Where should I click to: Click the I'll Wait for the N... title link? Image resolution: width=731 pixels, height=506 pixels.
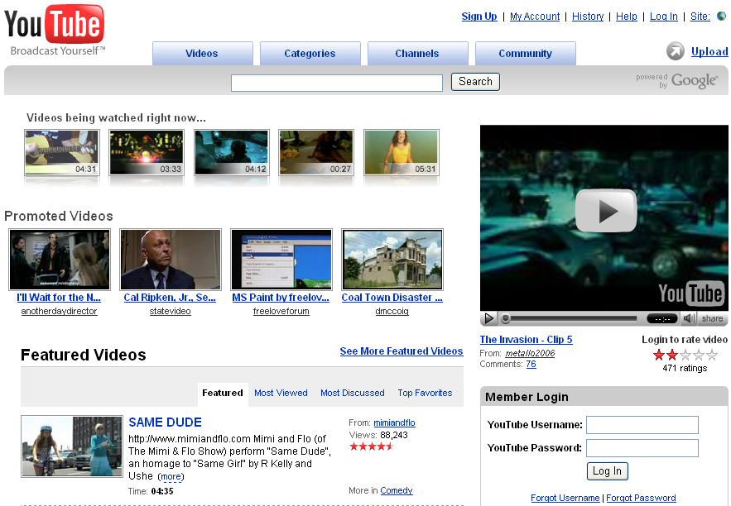59,298
